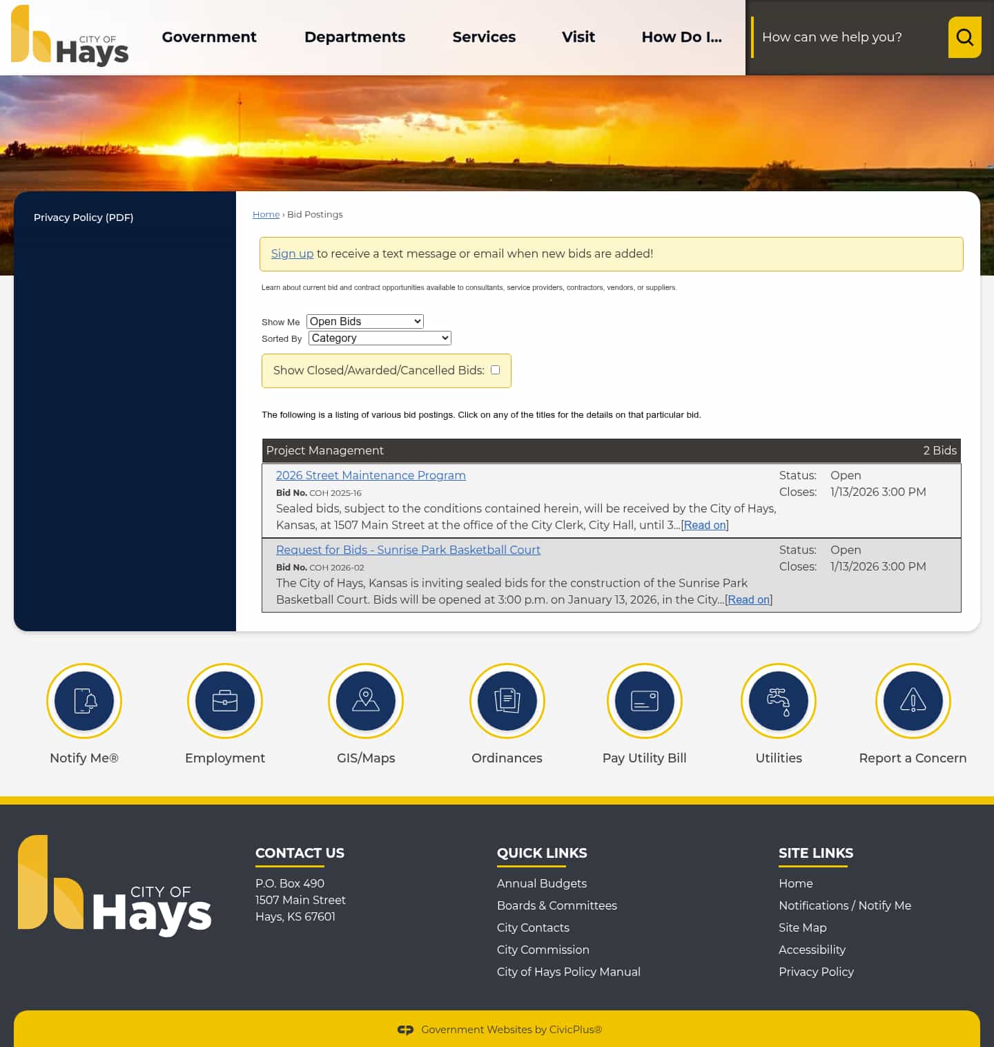Click Read on for Sunrise Park bid
This screenshot has height=1047, width=994.
pos(749,599)
